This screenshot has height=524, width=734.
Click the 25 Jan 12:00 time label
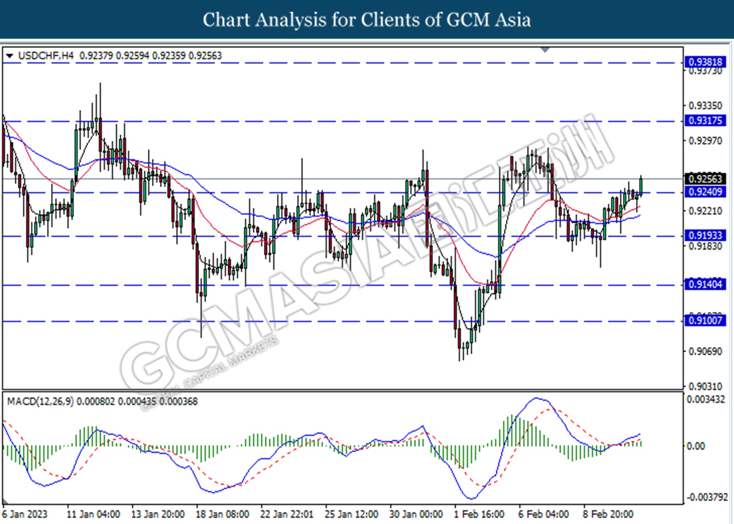tap(351, 514)
